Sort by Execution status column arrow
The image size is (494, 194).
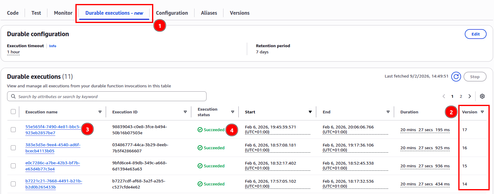[x=233, y=112]
